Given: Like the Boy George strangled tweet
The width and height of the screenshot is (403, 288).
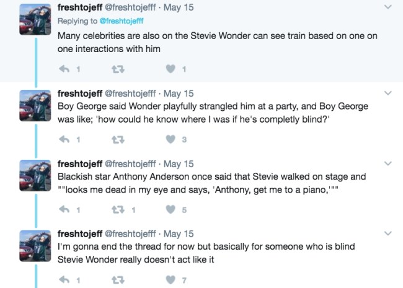Looking at the screenshot, I should click(x=171, y=139).
